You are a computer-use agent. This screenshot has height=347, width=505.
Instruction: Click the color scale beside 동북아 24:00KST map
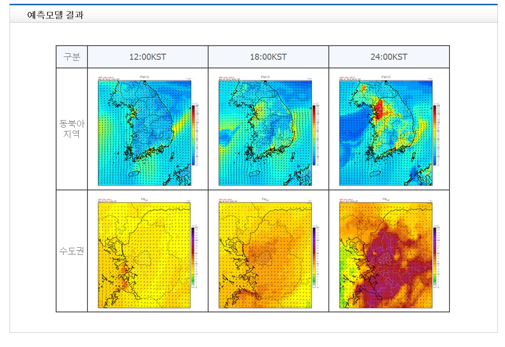coord(435,135)
